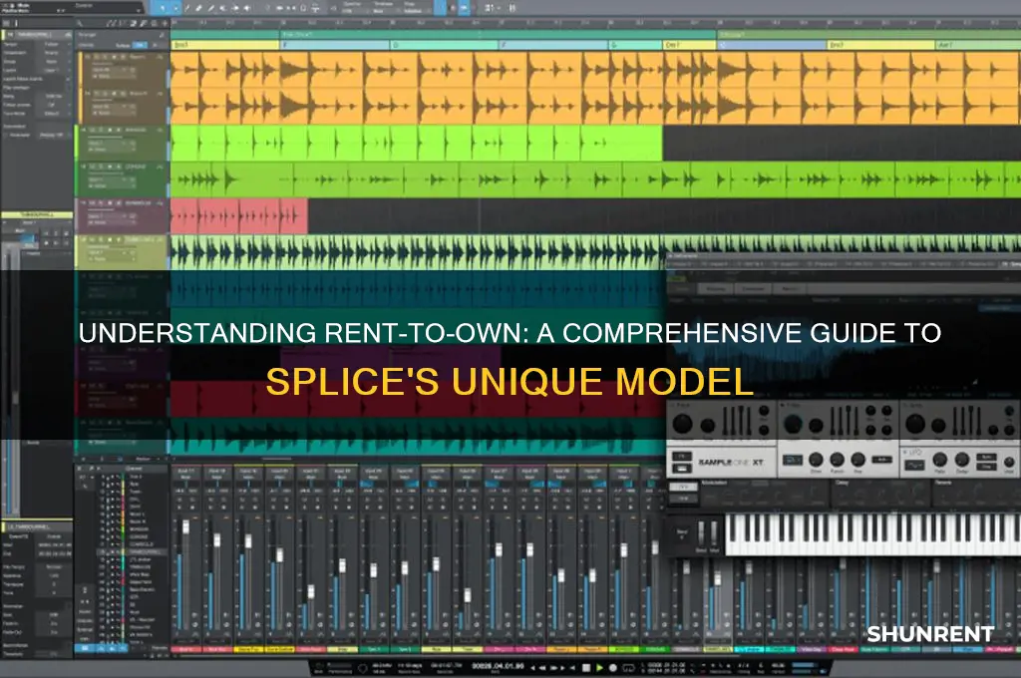1021x678 pixels.
Task: Mute the second orange audio track
Action: click(x=97, y=95)
